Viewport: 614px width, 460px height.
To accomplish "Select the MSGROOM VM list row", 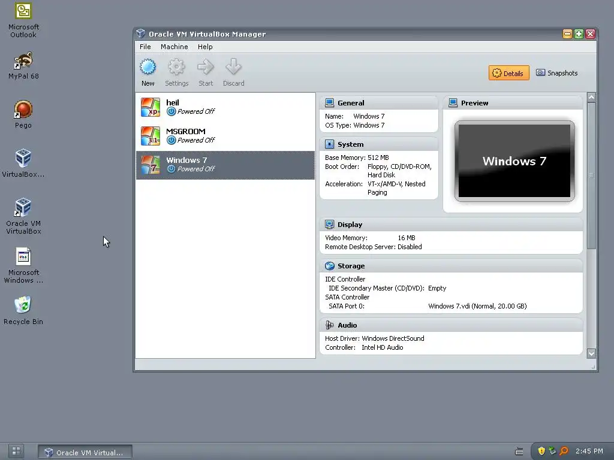I will [x=225, y=136].
